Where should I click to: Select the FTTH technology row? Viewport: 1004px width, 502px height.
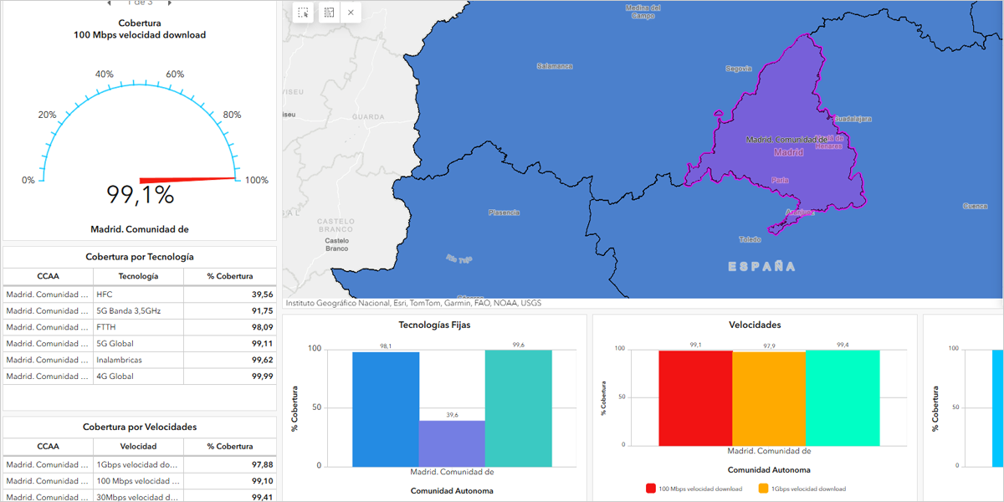click(139, 327)
